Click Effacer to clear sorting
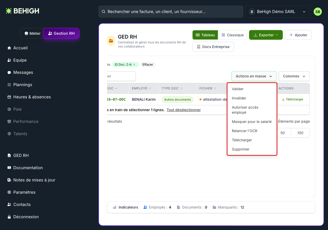The height and width of the screenshot is (230, 328). pos(148,65)
